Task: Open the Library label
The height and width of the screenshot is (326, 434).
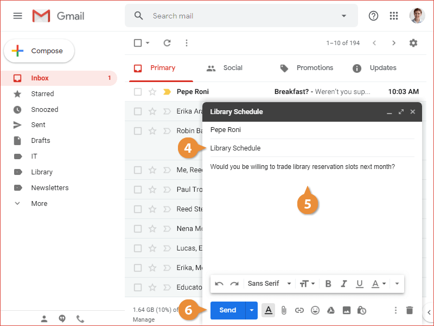Action: click(x=42, y=172)
